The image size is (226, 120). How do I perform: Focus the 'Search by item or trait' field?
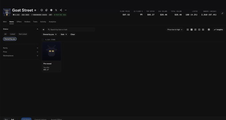(71, 30)
